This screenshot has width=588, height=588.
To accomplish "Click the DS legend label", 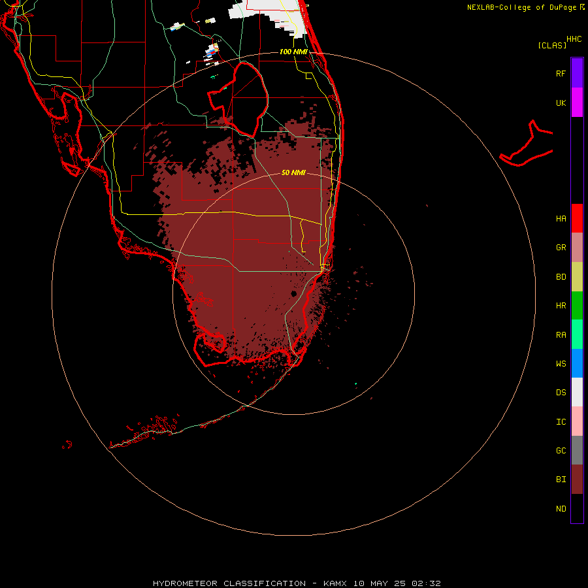I will click(x=561, y=392).
